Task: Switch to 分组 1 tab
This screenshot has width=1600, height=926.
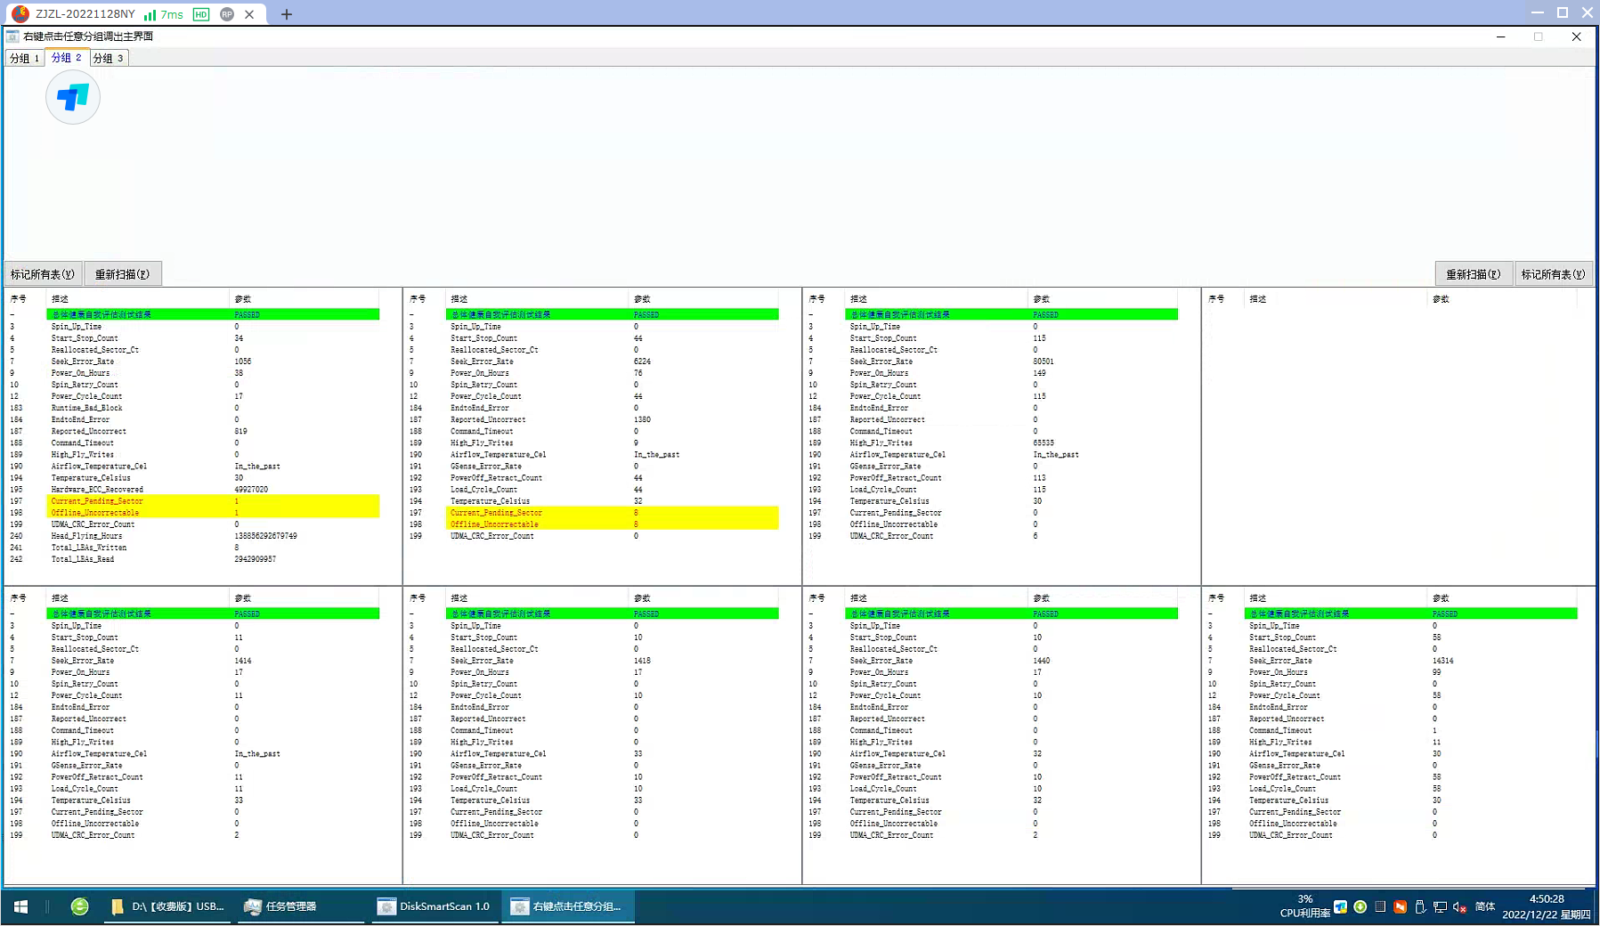Action: click(x=24, y=58)
